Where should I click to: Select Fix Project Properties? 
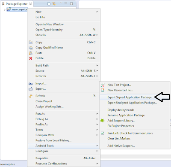click(135, 126)
